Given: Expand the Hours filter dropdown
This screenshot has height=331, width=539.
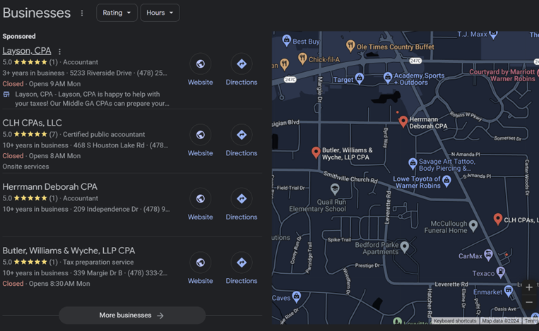Looking at the screenshot, I should pos(160,13).
